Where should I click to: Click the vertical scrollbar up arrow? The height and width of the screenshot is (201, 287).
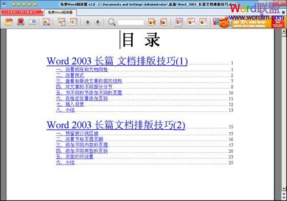284,31
